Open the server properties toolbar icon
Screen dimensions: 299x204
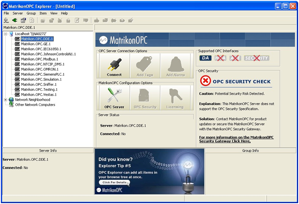point(23,20)
